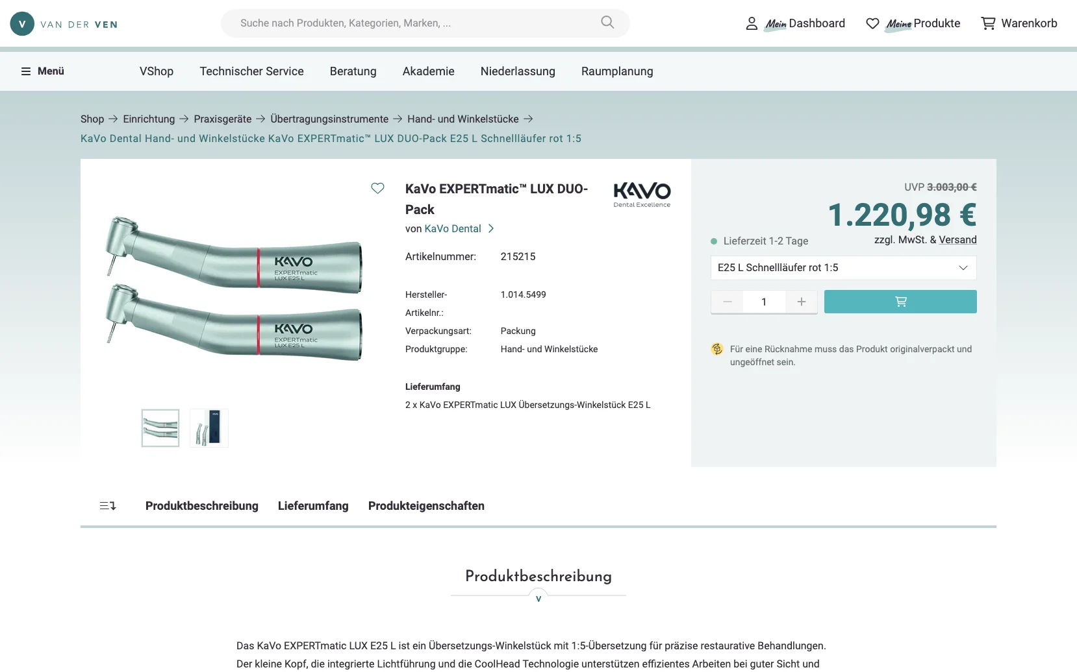Go to Übertragungsinstrumente breadcrumb
Screen dimensions: 1077x672
click(x=329, y=119)
